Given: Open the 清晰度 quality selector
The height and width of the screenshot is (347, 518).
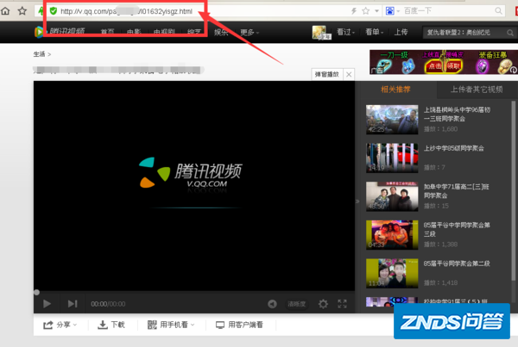Looking at the screenshot, I should (297, 304).
